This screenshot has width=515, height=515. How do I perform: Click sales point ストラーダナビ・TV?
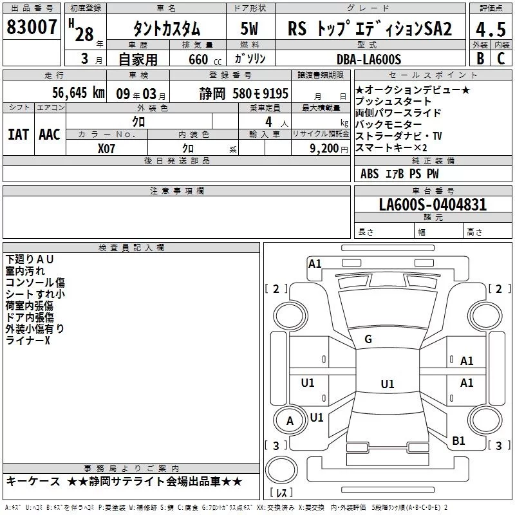pos(398,136)
